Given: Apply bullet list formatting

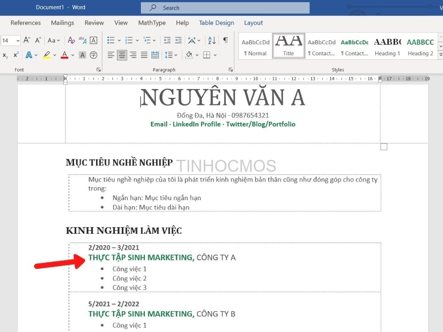Looking at the screenshot, I should click(x=111, y=40).
